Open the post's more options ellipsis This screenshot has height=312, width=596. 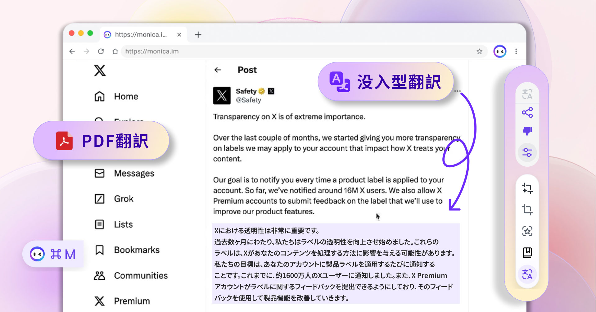point(457,91)
